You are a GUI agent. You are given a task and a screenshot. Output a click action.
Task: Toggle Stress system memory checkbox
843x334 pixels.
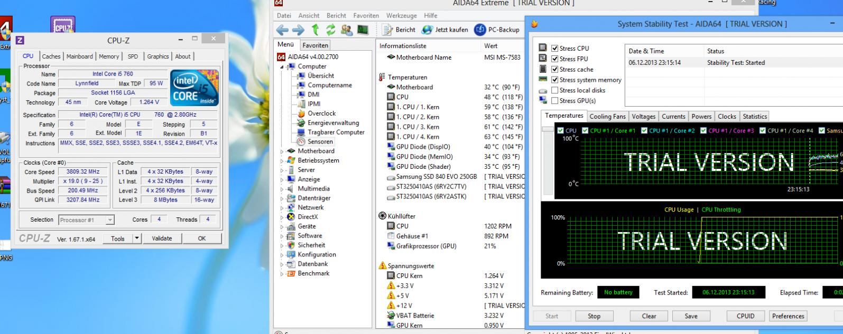point(554,80)
